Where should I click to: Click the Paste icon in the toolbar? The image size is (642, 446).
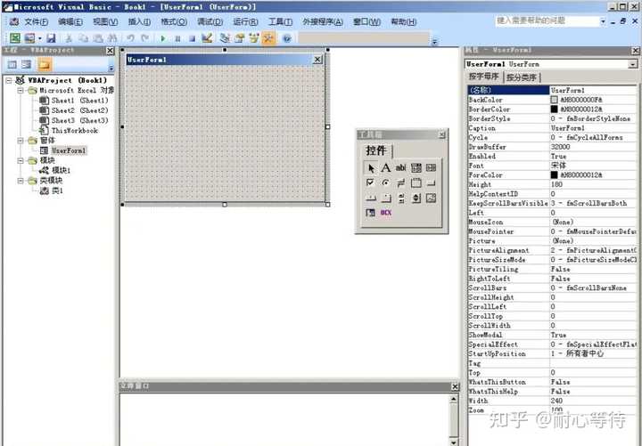point(97,38)
